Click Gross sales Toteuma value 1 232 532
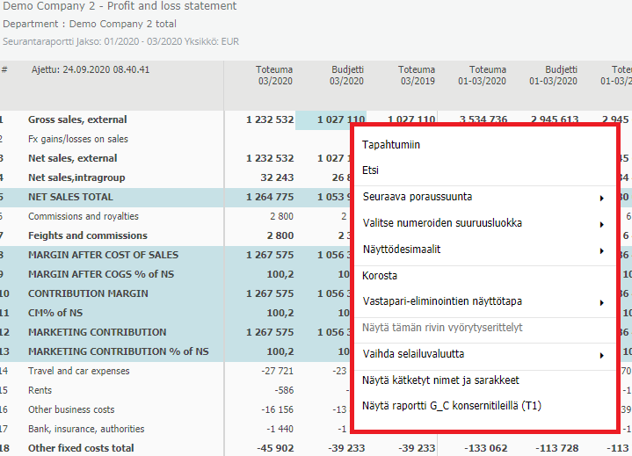This screenshot has width=632, height=456. (262, 119)
